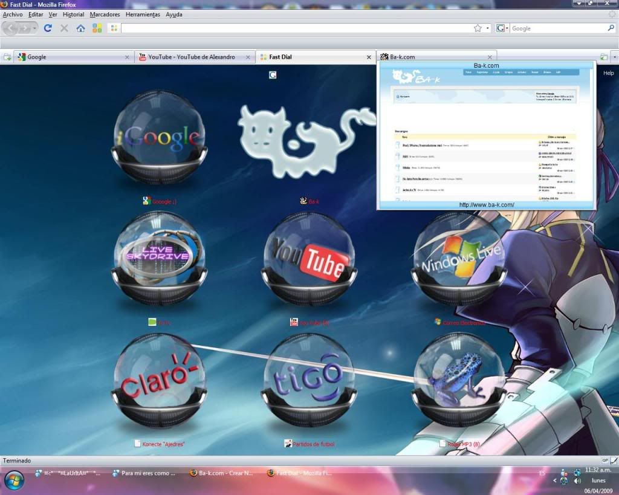Viewport: 619px width, 495px height.
Task: Click the network icon in system tray
Action: pyautogui.click(x=577, y=472)
